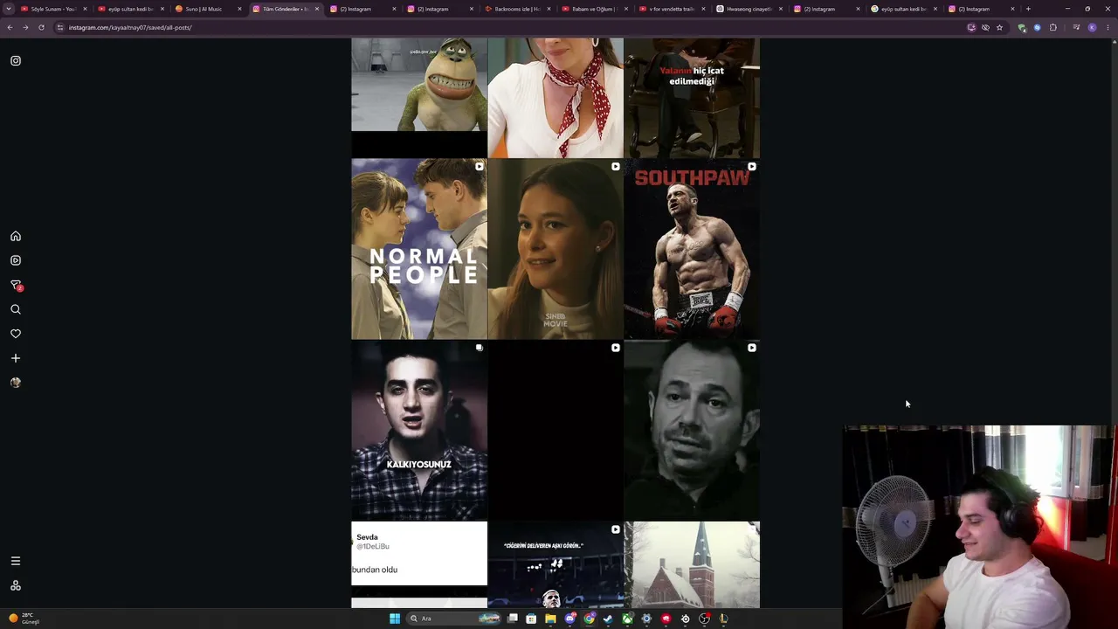Image resolution: width=1118 pixels, height=629 pixels.
Task: Open the More hamburger menu in sidebar
Action: [x=16, y=561]
